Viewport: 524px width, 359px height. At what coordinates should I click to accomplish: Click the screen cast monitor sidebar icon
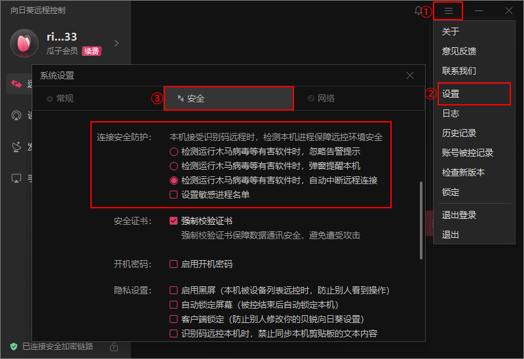coord(16,178)
